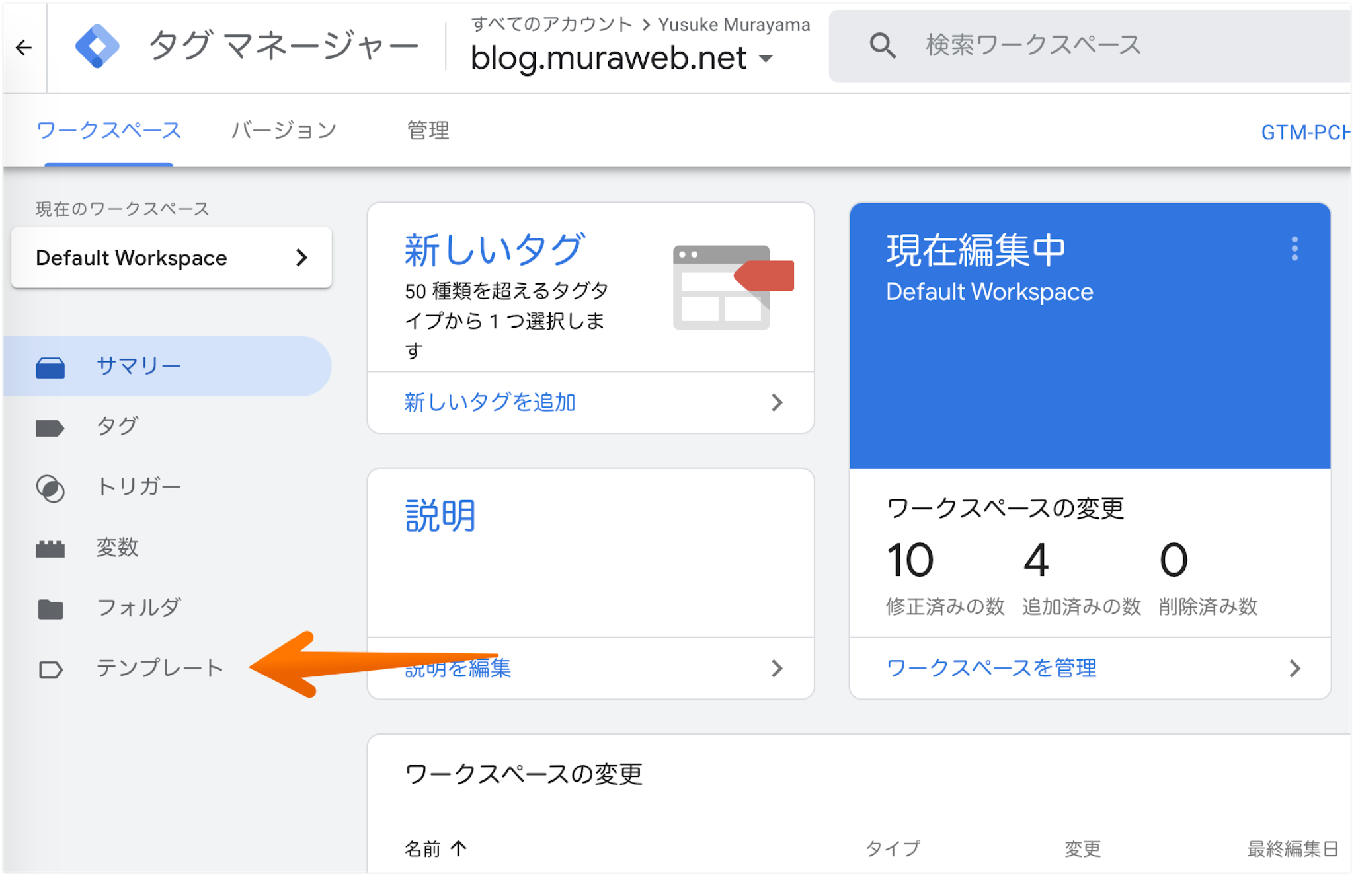Click the GTM-PCH container ID link
Viewport: 1354px width, 876px height.
tap(1305, 132)
